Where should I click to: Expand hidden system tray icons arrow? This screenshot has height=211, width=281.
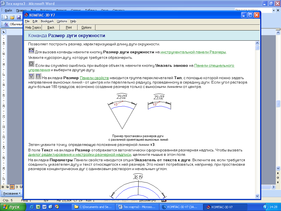coord(265,207)
